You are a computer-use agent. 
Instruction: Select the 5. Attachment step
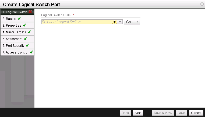click(x=12, y=39)
